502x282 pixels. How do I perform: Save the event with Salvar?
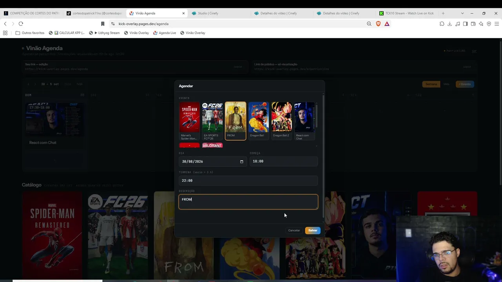(313, 230)
